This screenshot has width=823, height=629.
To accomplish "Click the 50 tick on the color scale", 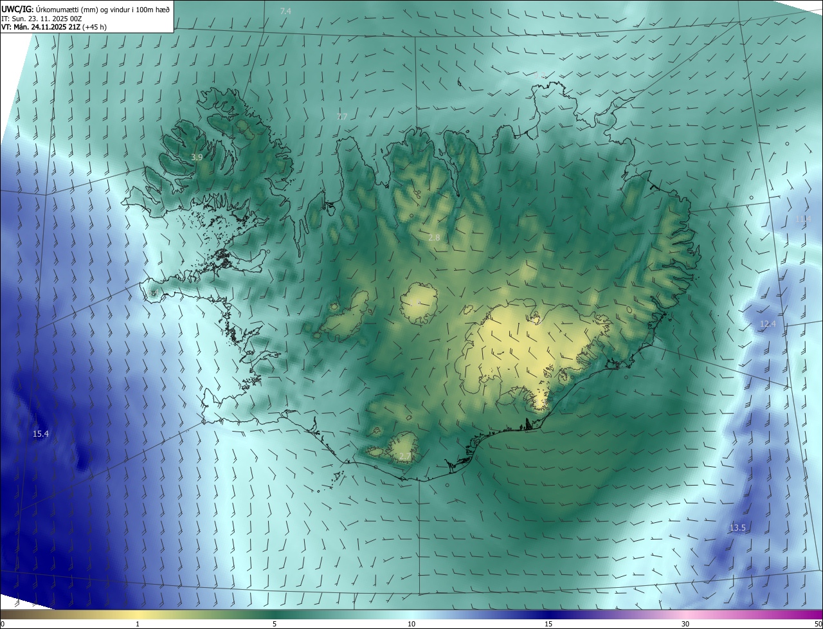I will coord(818,624).
